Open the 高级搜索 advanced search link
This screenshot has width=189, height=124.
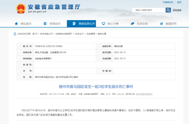pos(177,10)
